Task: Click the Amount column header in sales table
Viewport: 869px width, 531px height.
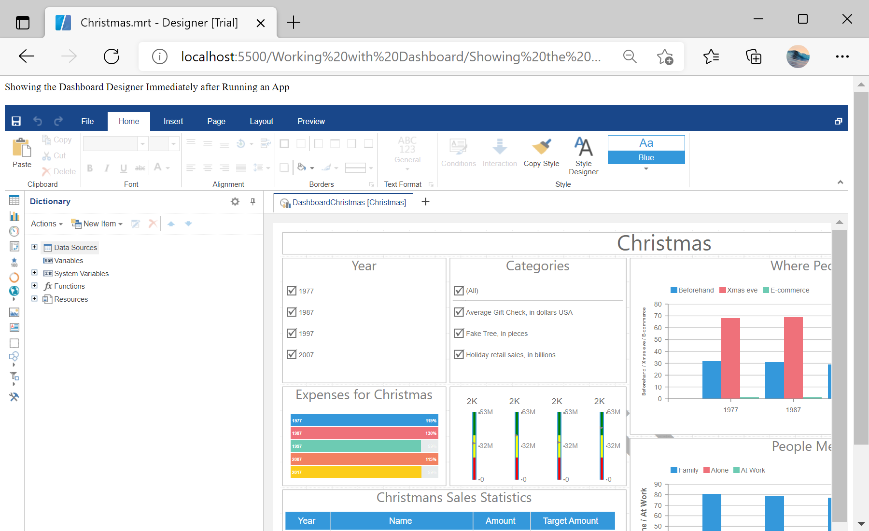Action: (x=501, y=520)
